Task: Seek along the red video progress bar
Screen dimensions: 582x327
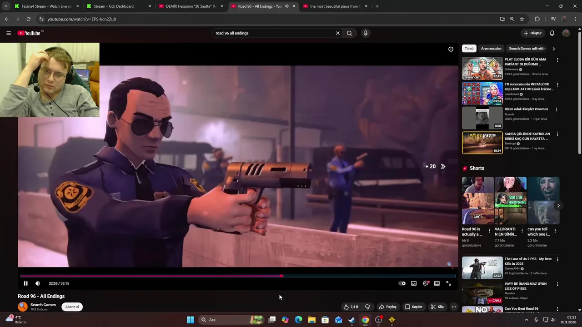Action: [x=238, y=276]
